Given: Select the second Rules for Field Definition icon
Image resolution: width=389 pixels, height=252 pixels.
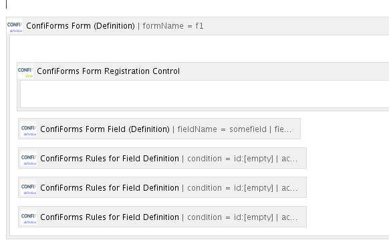Looking at the screenshot, I should coord(29,187).
